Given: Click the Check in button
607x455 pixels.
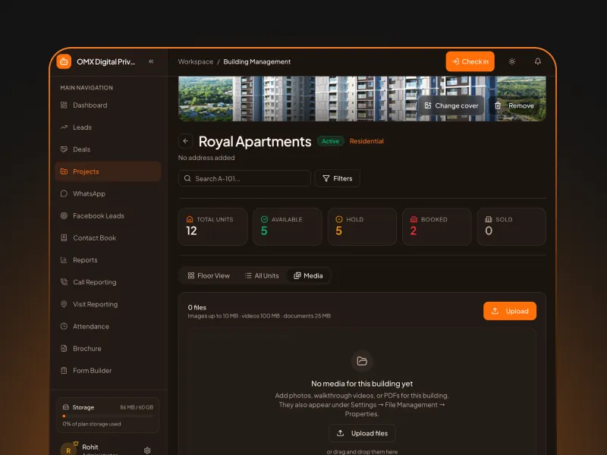Looking at the screenshot, I should click(470, 61).
